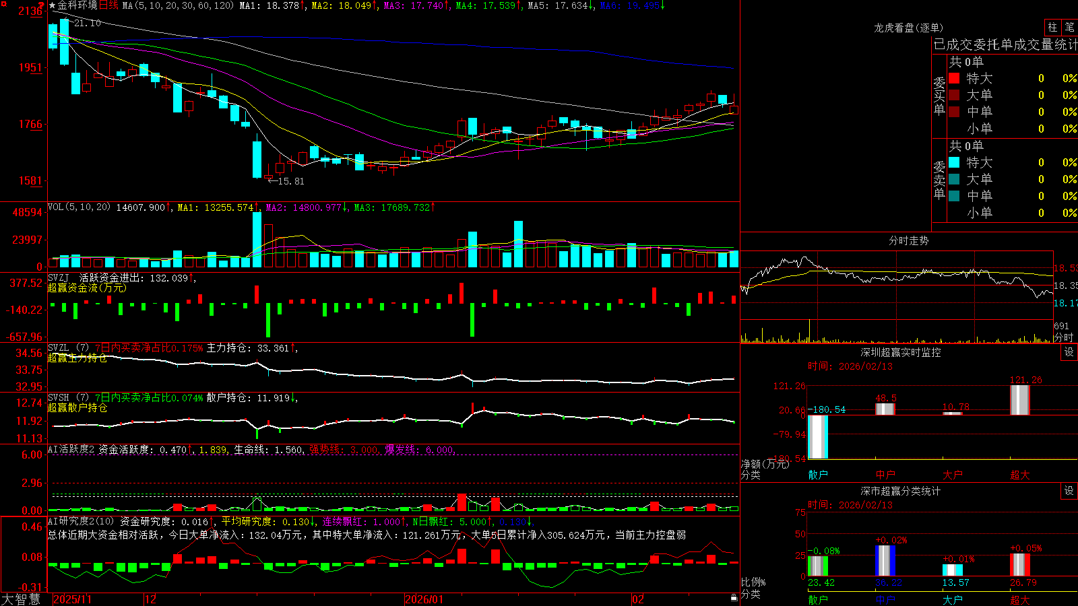
Task: Select the SVSH (7) indicator label
Action: click(x=68, y=398)
